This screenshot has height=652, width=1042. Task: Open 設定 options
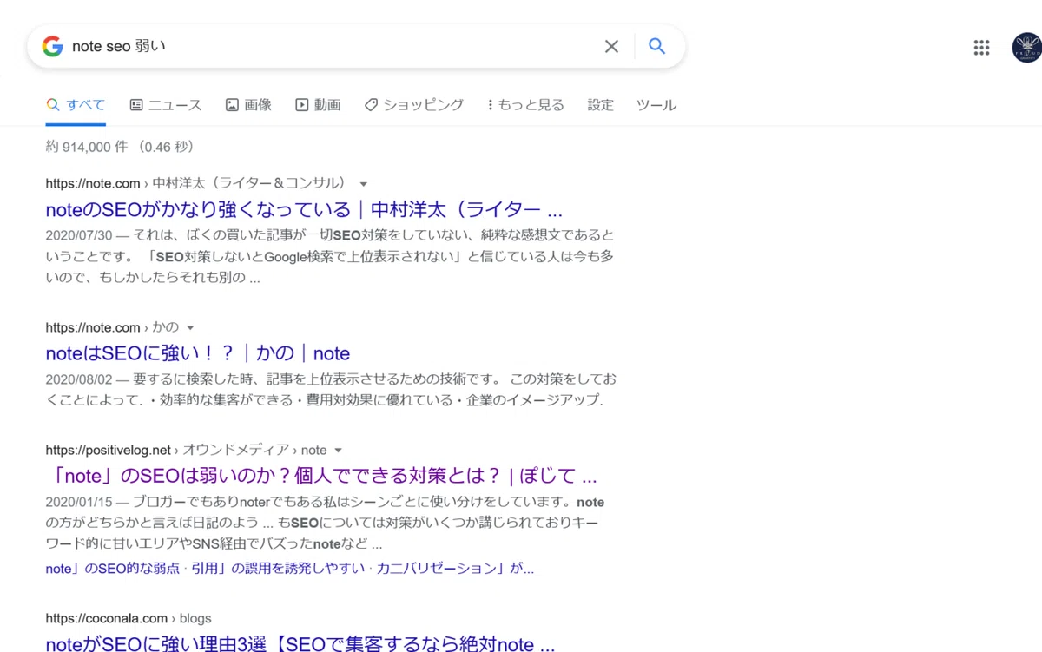click(x=600, y=105)
